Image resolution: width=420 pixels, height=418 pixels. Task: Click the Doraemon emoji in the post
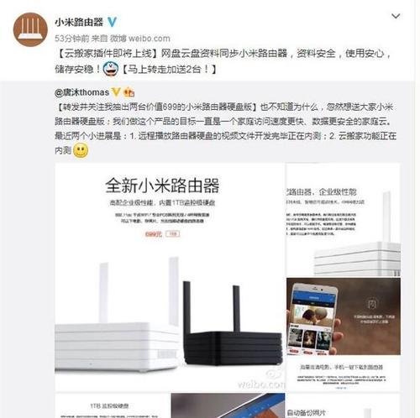tap(111, 70)
